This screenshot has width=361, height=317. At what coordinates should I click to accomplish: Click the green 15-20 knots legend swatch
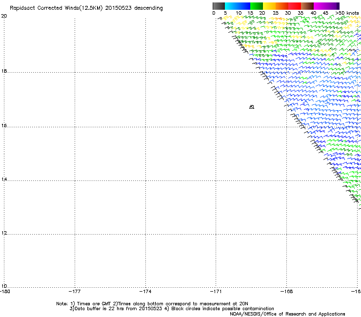257,6
